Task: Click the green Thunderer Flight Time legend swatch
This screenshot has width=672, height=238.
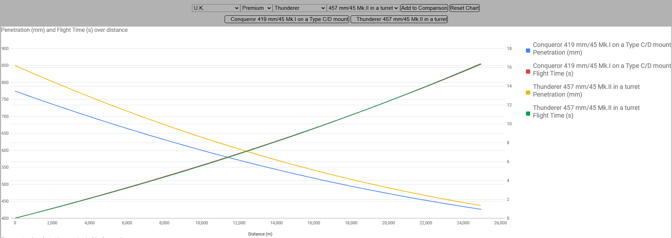Action: click(x=528, y=114)
